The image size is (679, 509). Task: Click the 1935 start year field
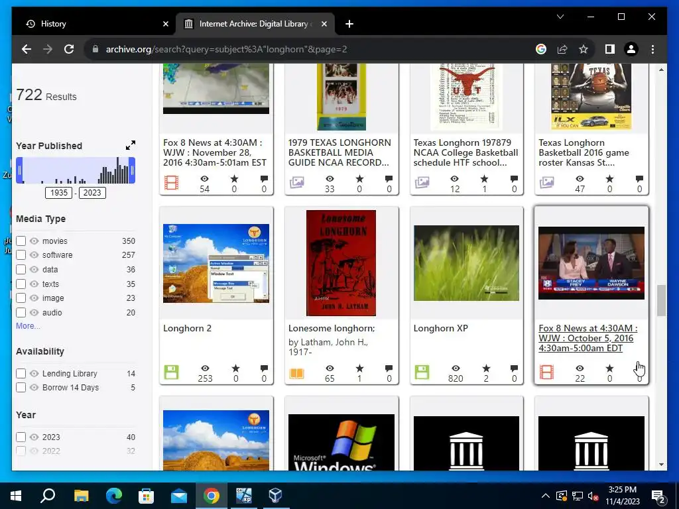(59, 193)
